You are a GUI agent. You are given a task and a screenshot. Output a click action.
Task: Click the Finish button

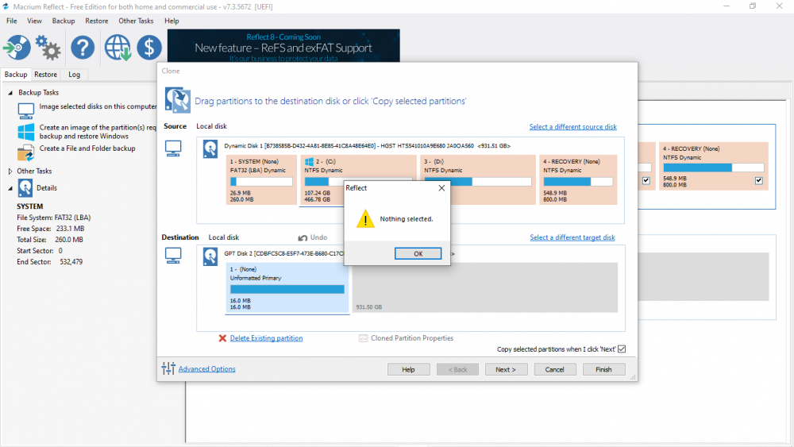(603, 369)
